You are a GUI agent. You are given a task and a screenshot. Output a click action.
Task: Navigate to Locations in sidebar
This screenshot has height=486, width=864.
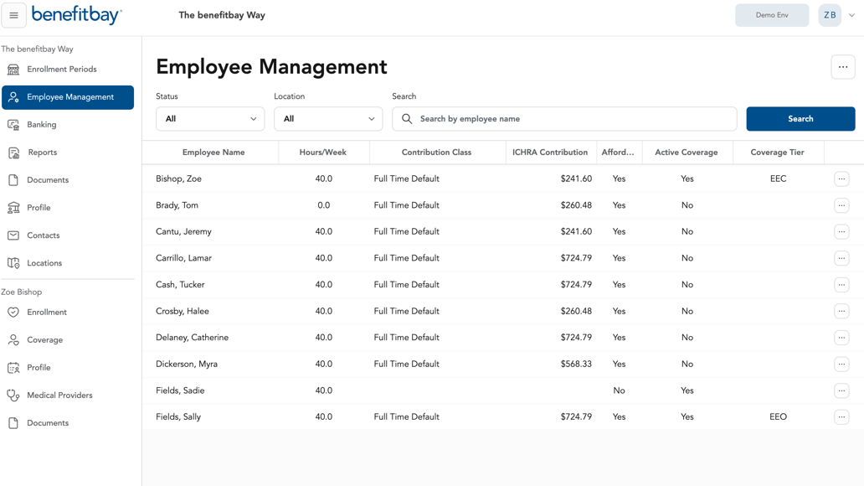coord(44,263)
